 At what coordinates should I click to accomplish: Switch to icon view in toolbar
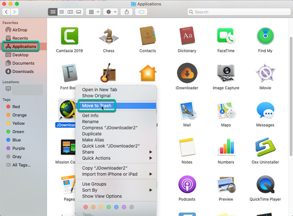[x=52, y=12]
